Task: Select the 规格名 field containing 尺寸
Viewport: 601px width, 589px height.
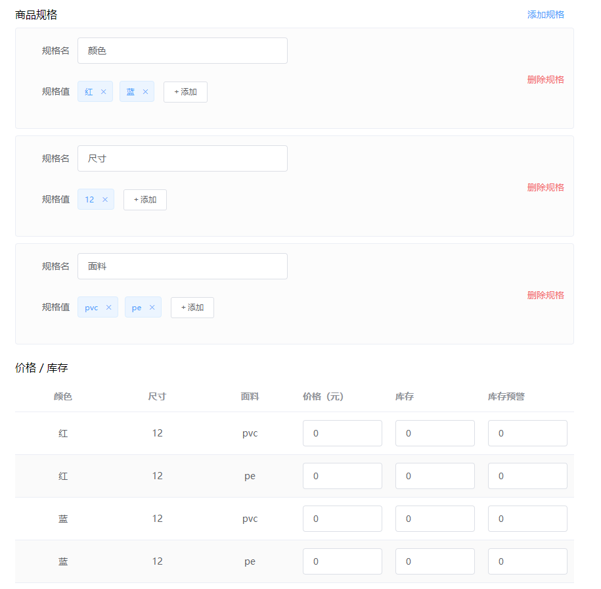Action: [182, 158]
